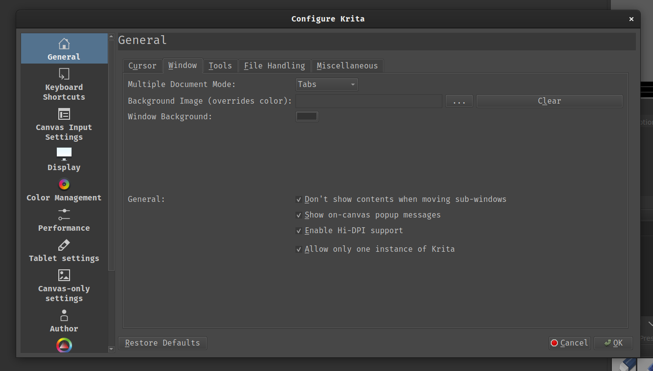Open the Keyboard Shortcuts settings icon

point(64,74)
